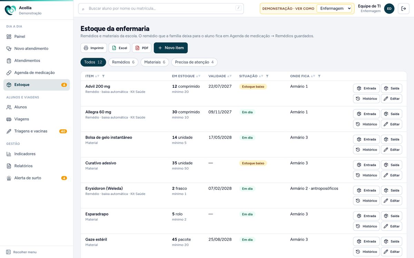The height and width of the screenshot is (258, 414).
Task: Click the Erysidoron (Weleda) item name
Action: pos(104,189)
